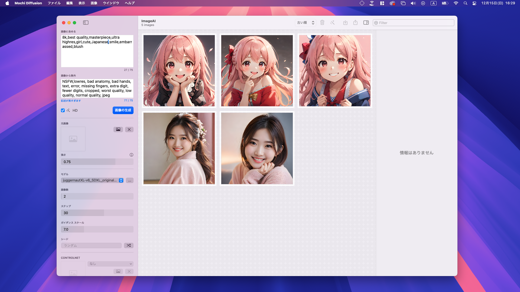This screenshot has height=292, width=520.
Task: Toggle the right info panel icon
Action: click(x=366, y=23)
